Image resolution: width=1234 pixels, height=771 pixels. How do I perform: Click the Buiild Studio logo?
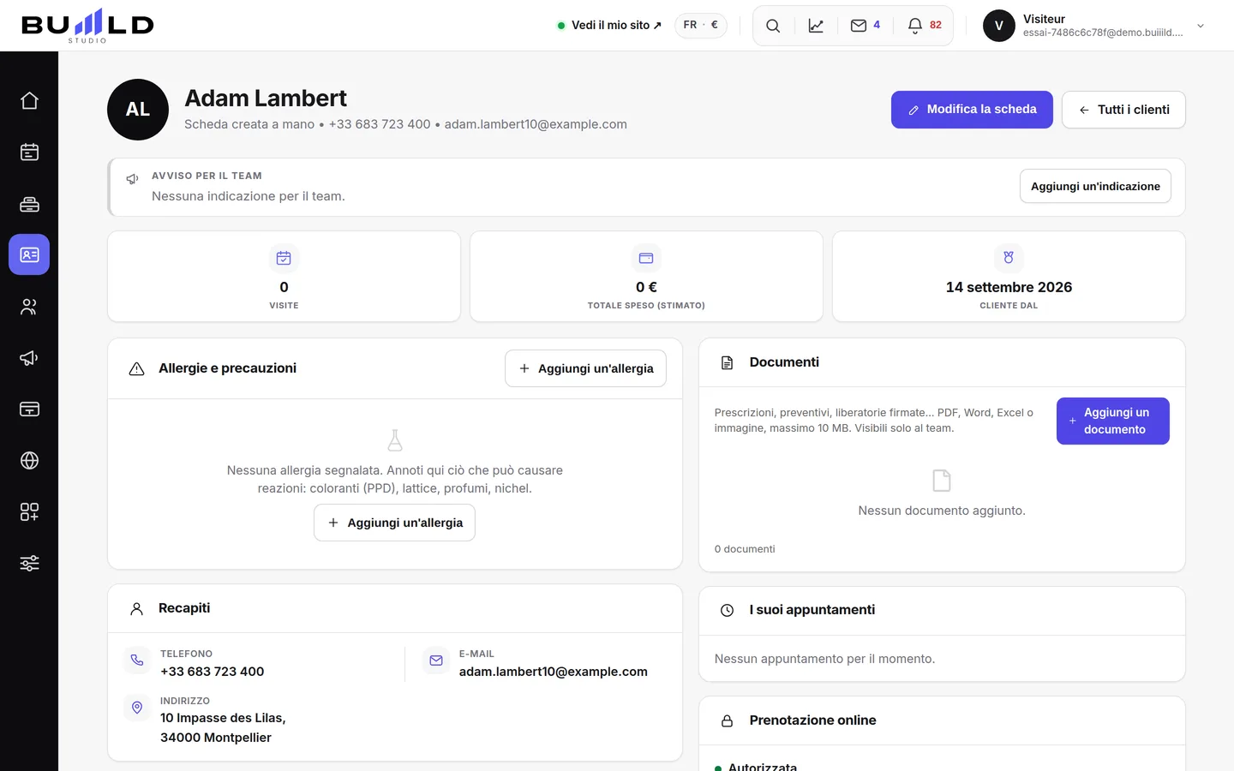pyautogui.click(x=87, y=26)
